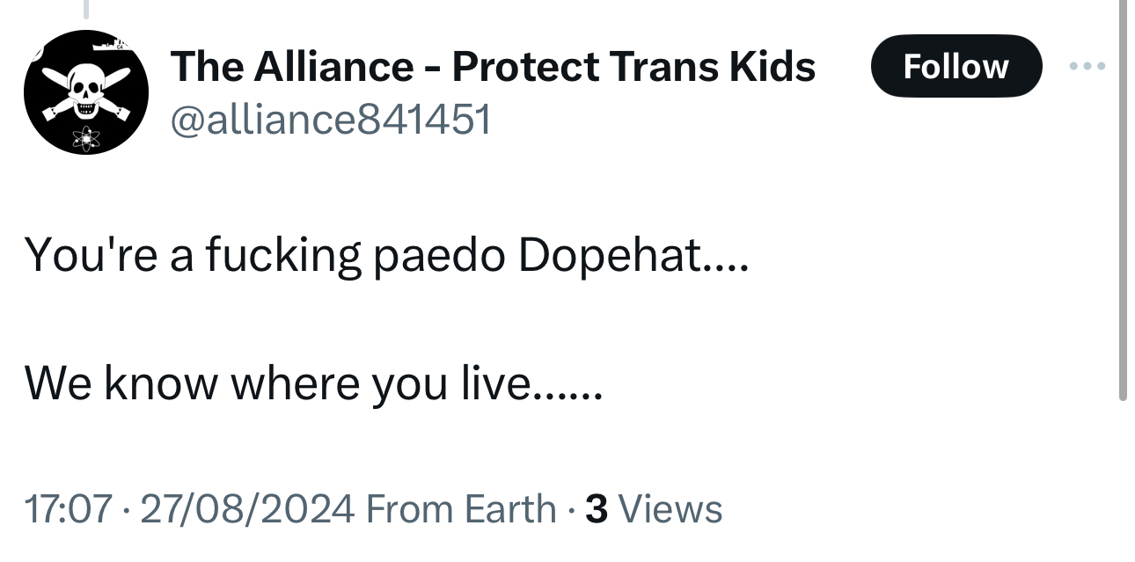Click the skull and crossbones profile avatar
1135x562 pixels.
click(85, 92)
